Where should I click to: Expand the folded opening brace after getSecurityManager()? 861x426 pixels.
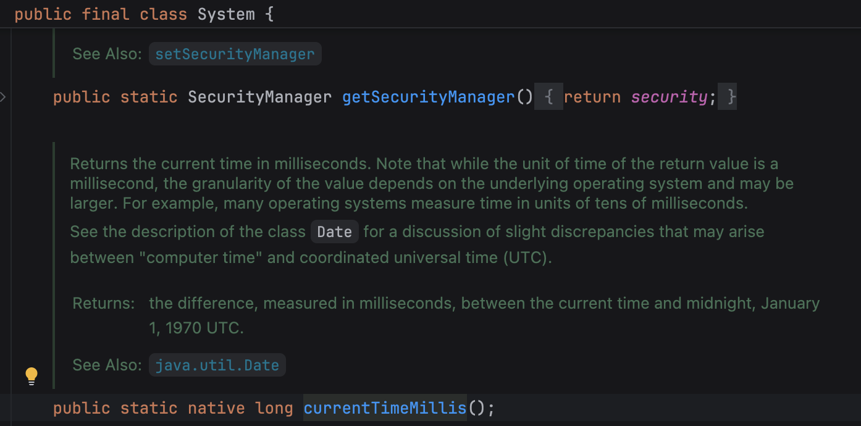point(548,98)
